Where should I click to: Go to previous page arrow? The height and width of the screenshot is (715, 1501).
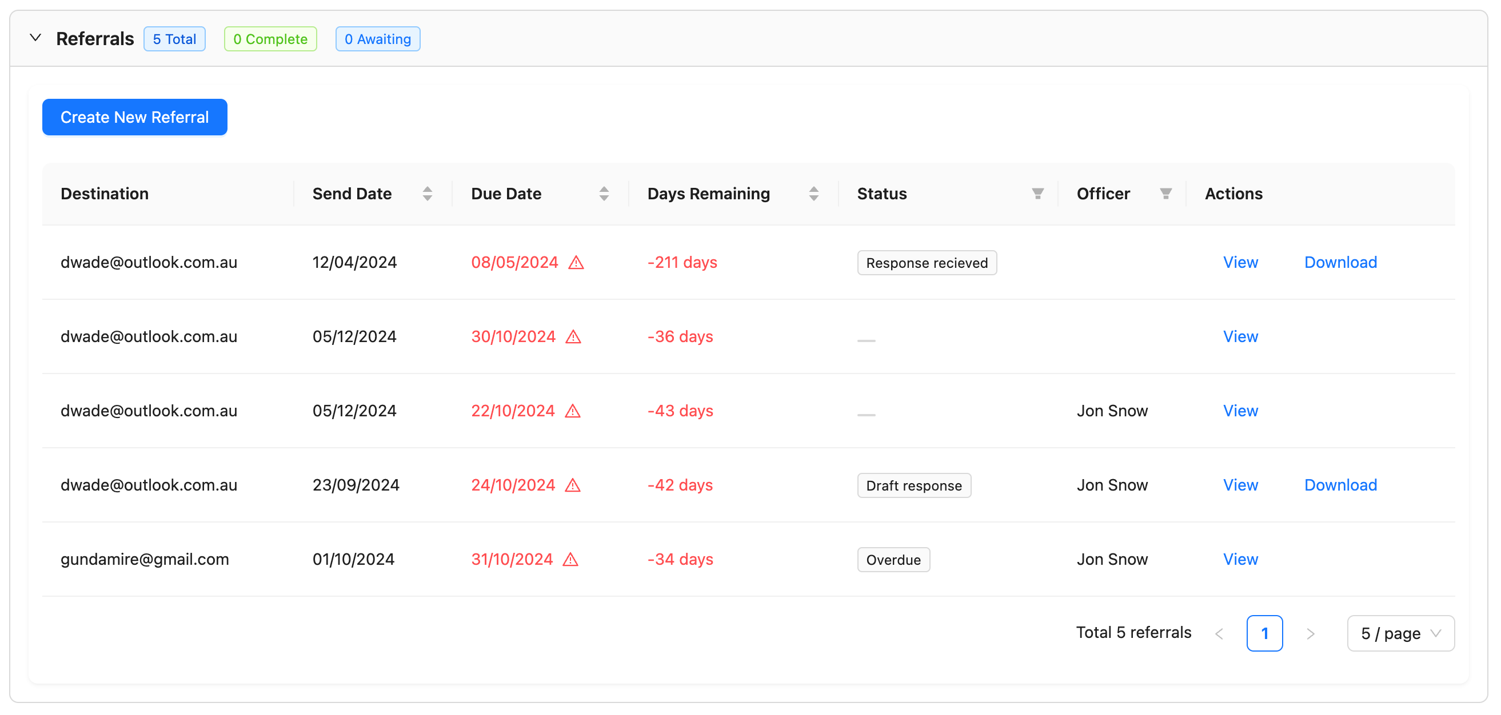[x=1219, y=633]
